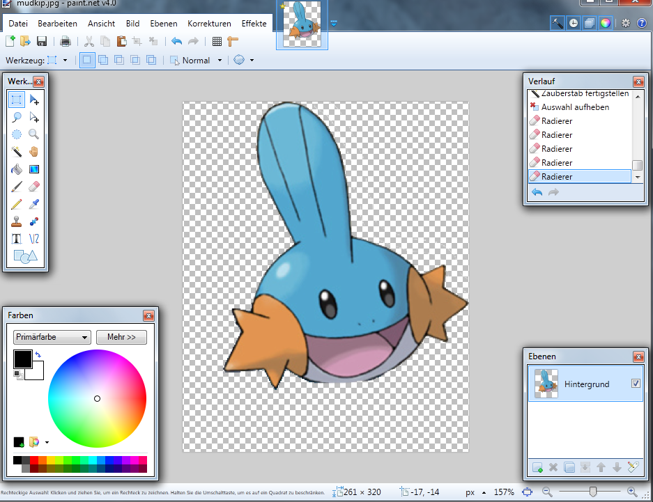Select the Rectangle Select tool
This screenshot has height=502, width=653.
point(17,100)
